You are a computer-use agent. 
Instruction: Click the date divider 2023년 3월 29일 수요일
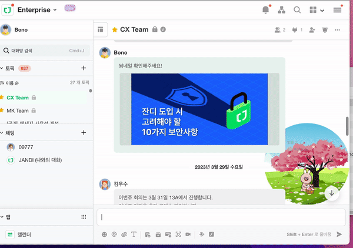[219, 167]
